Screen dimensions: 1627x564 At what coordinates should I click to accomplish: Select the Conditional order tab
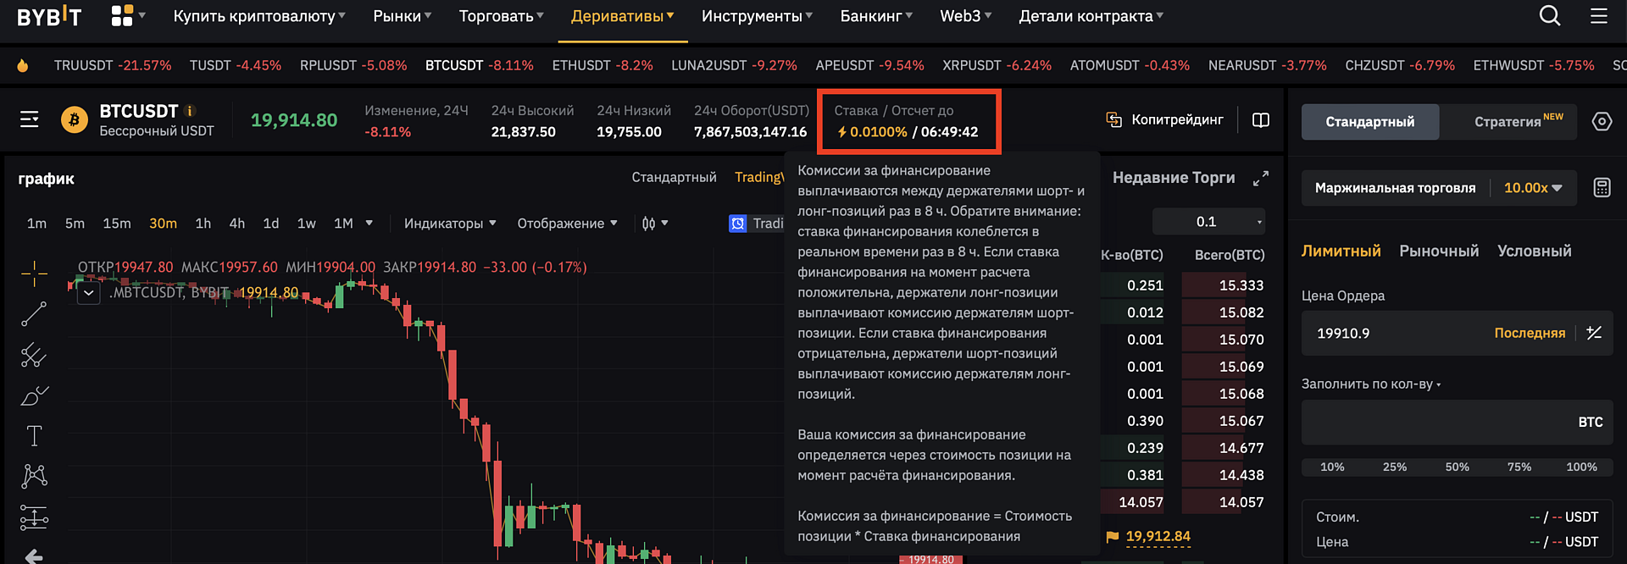pyautogui.click(x=1535, y=251)
